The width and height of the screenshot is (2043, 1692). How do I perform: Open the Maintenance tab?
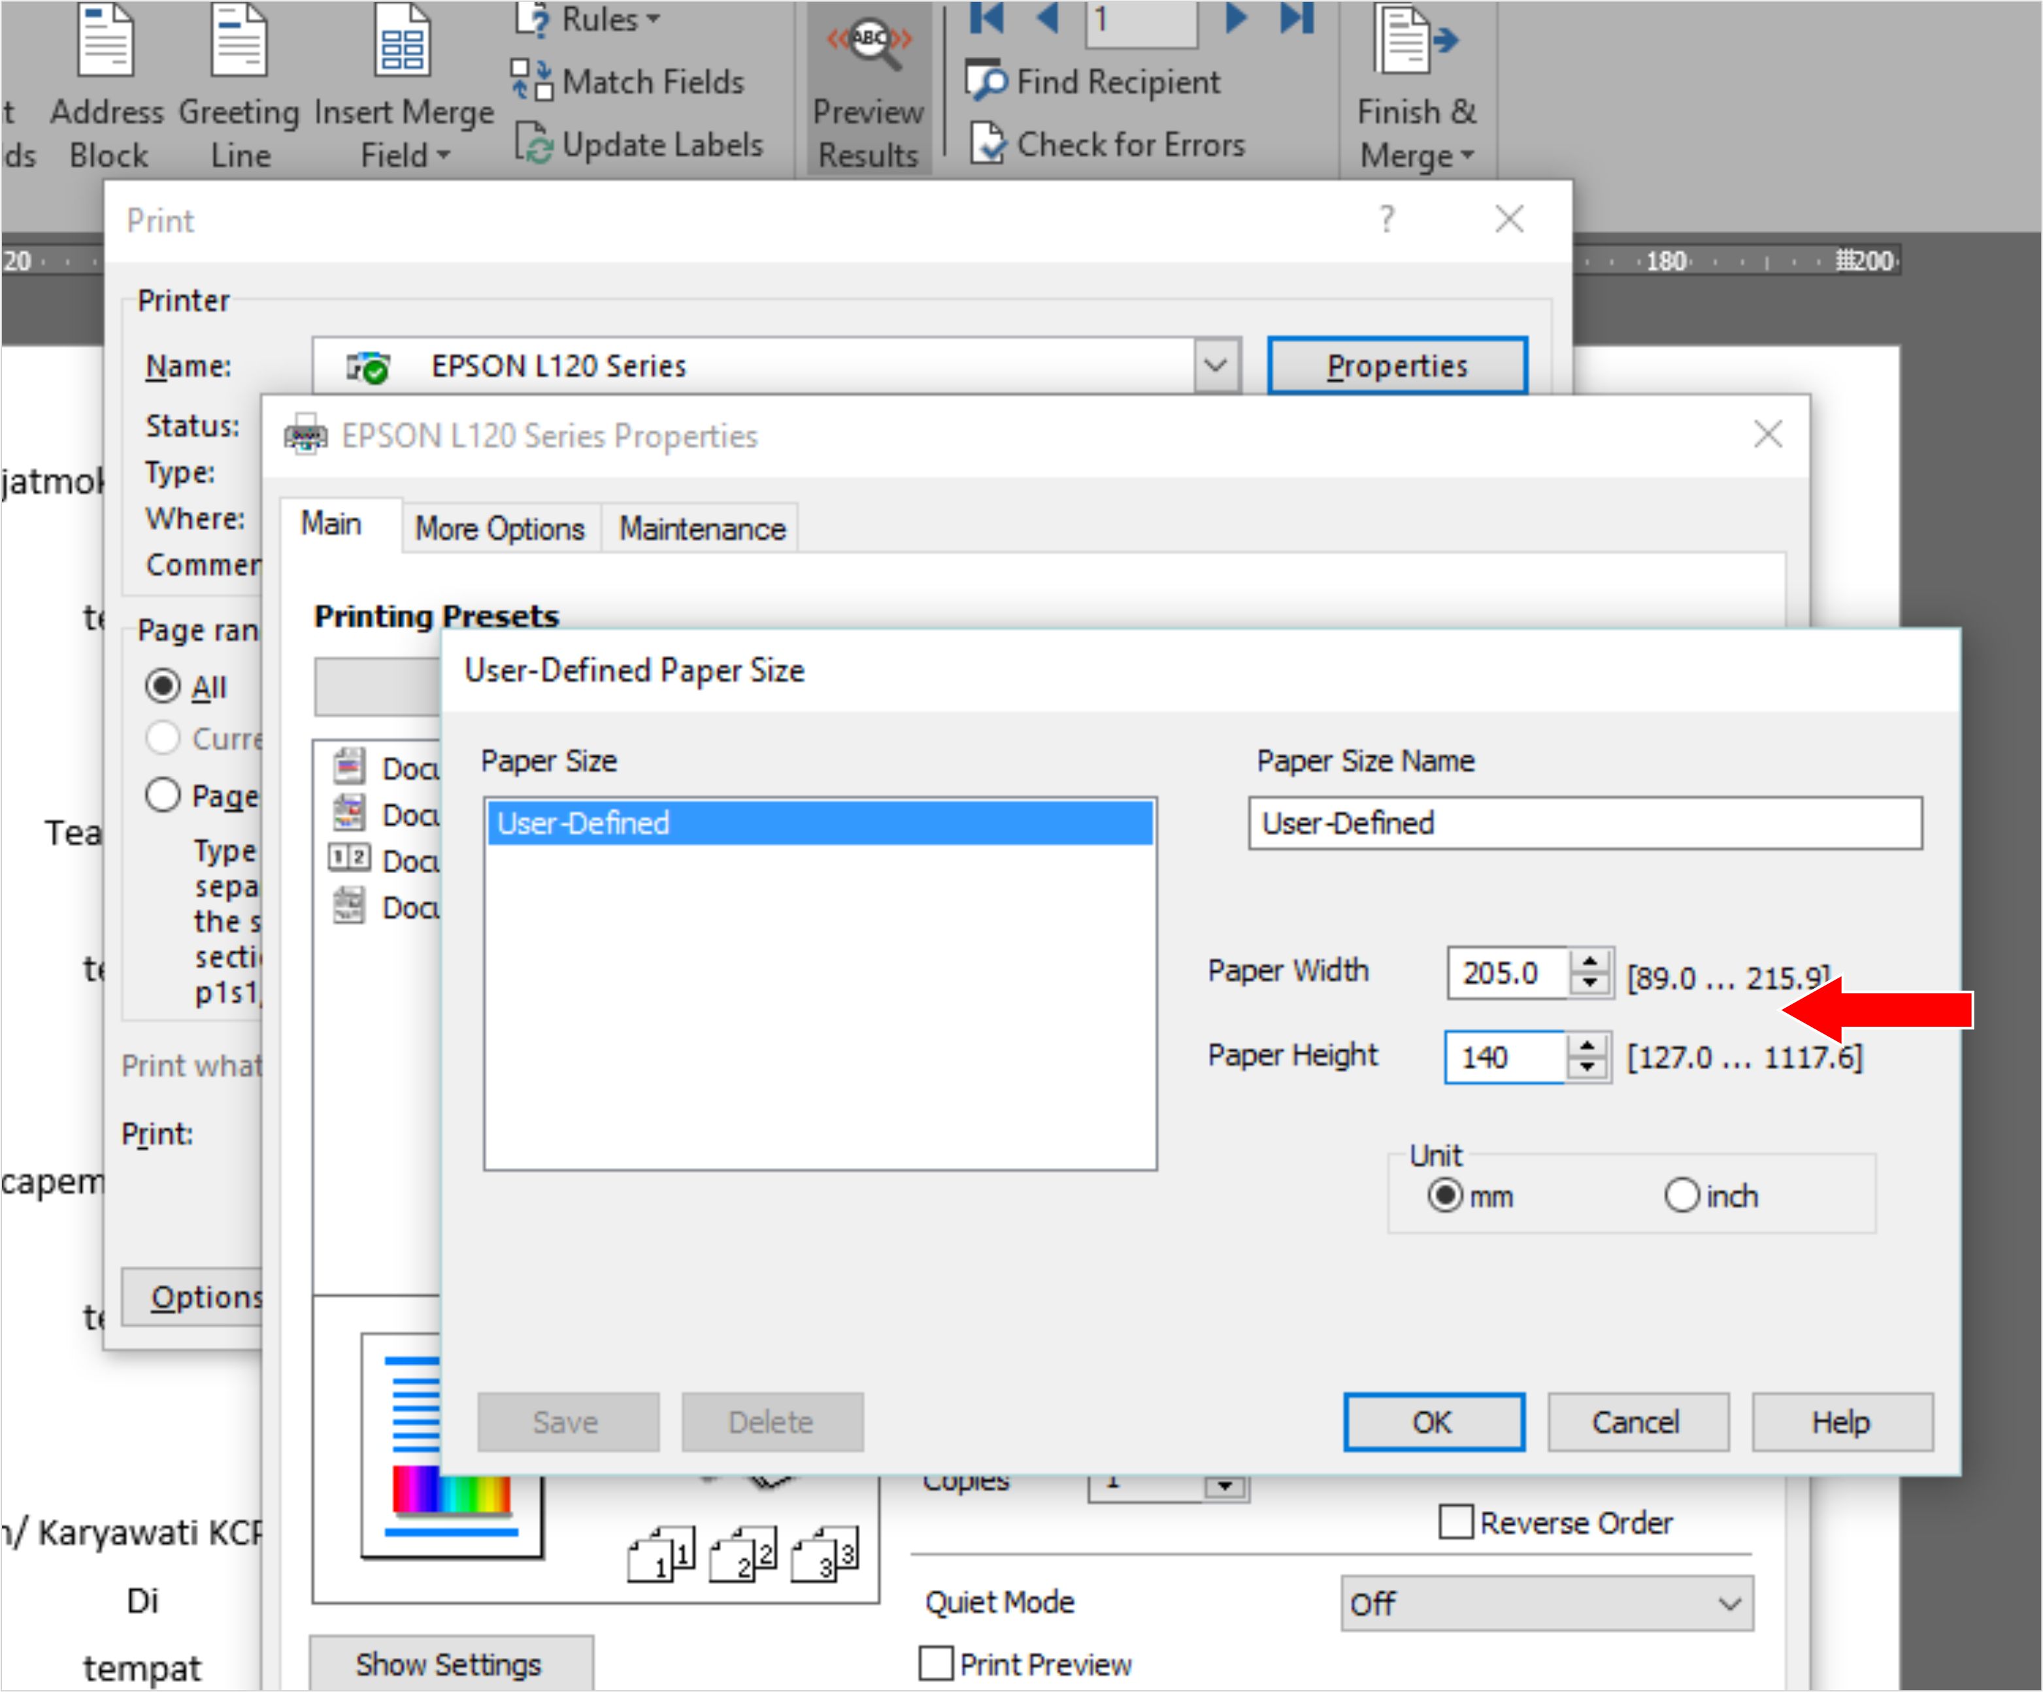tap(701, 528)
